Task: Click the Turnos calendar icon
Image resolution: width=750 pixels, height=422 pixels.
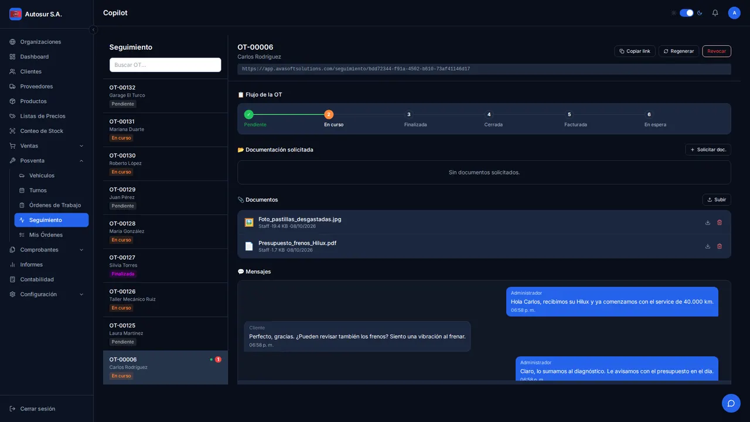Action: (22, 190)
